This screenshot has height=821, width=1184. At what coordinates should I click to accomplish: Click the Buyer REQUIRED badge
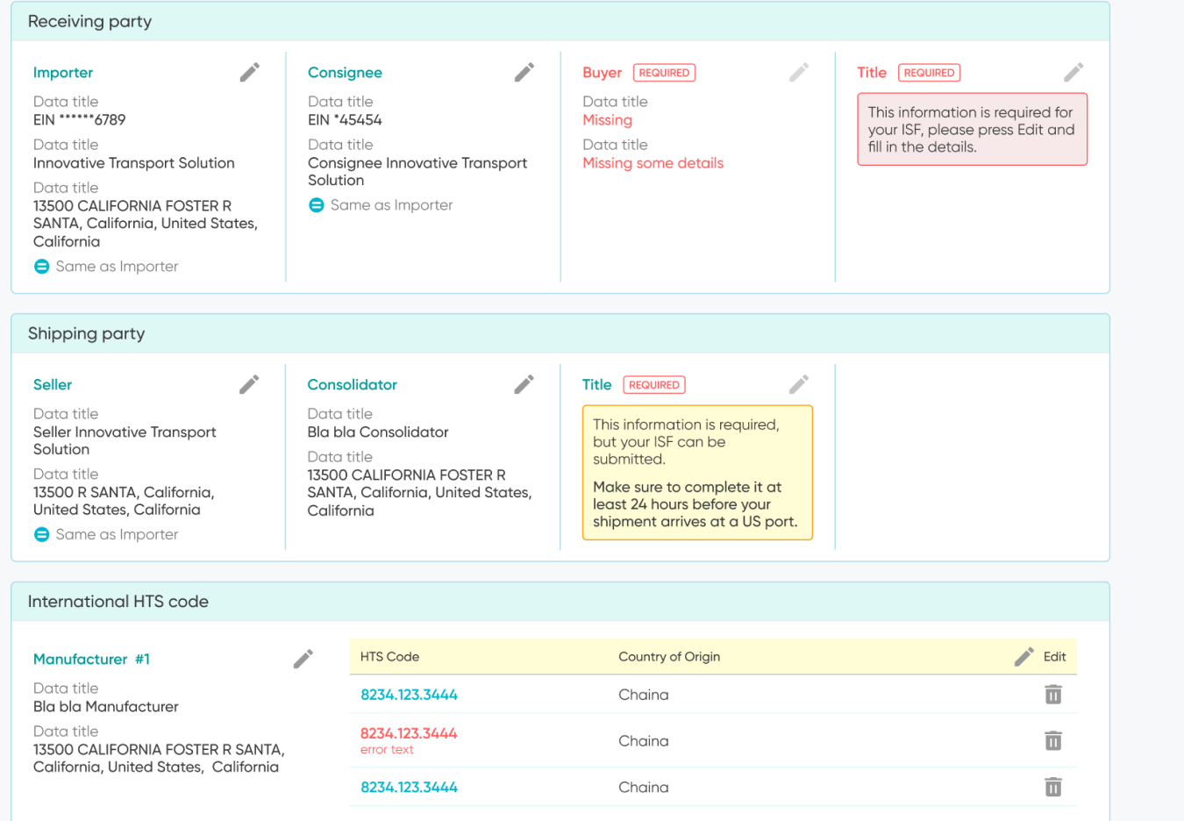pyautogui.click(x=664, y=73)
